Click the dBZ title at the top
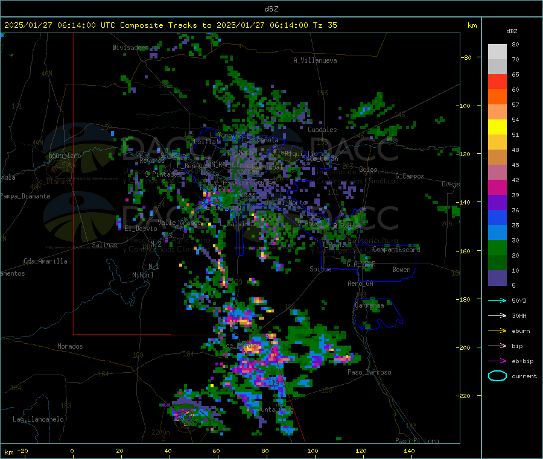 271,9
